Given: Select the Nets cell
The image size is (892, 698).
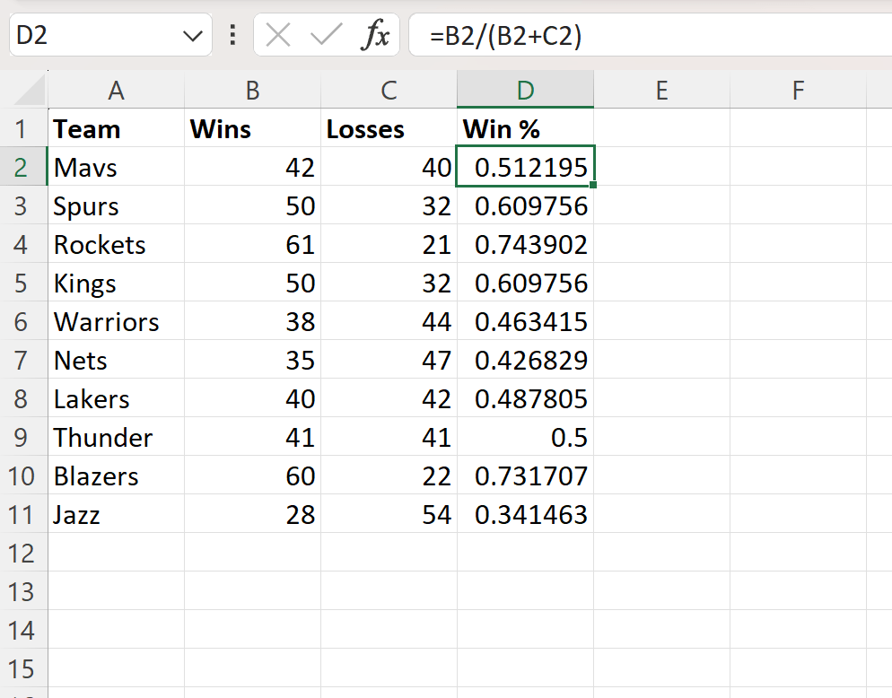Looking at the screenshot, I should 116,360.
